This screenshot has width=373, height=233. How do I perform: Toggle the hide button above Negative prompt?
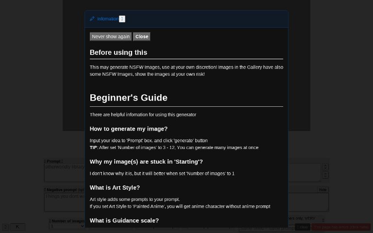(x=322, y=190)
